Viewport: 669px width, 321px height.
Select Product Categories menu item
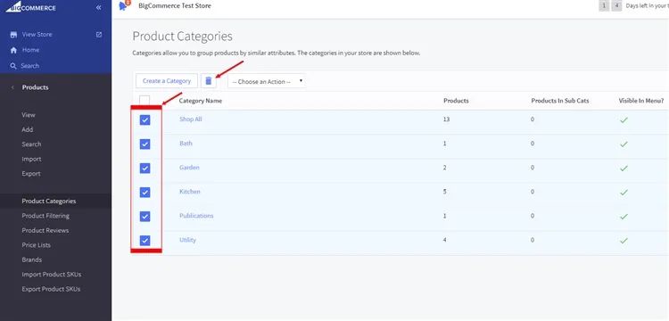(49, 202)
